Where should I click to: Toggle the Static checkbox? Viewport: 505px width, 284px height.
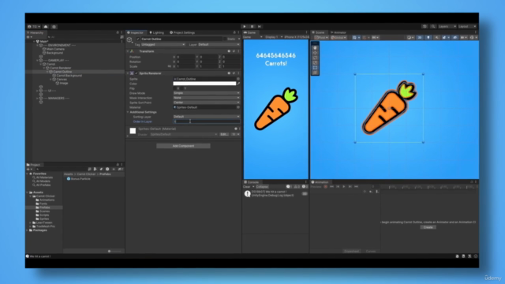pos(225,39)
